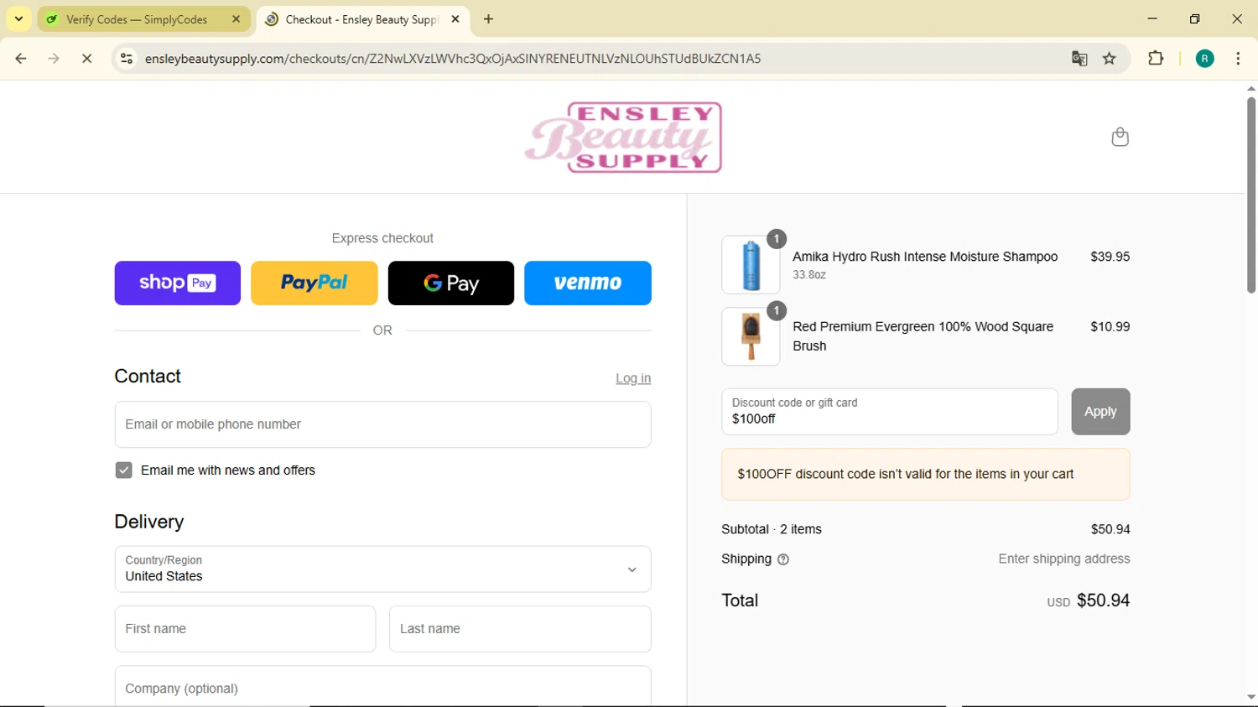1258x707 pixels.
Task: Click the First name field
Action: point(245,629)
